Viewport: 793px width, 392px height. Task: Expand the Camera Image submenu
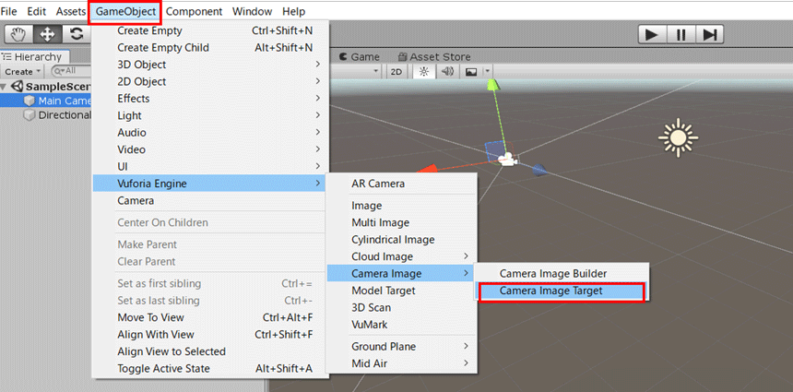click(401, 274)
